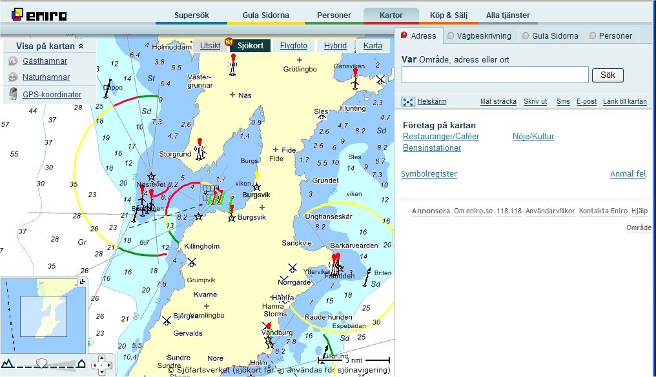Open the Gula Sidorna top navigation tab
This screenshot has width=656, height=377.
click(265, 15)
